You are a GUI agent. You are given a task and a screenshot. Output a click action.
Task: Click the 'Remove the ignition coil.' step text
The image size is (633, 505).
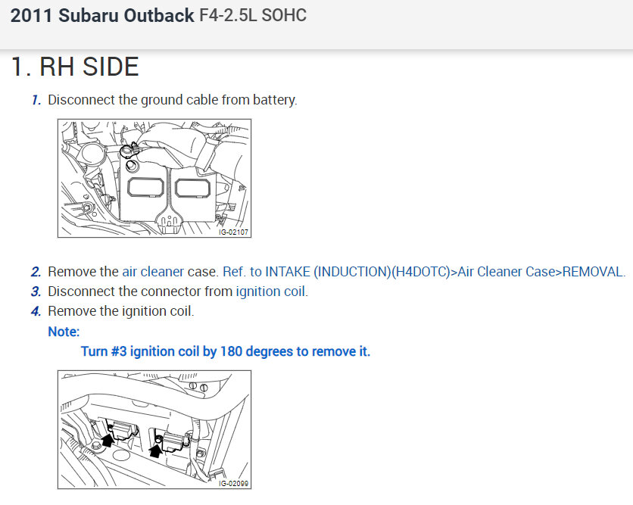click(120, 311)
